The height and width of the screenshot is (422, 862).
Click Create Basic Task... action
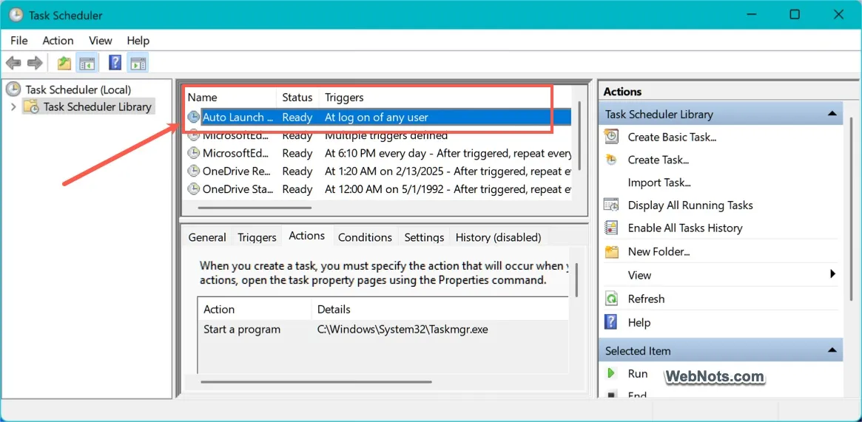672,137
